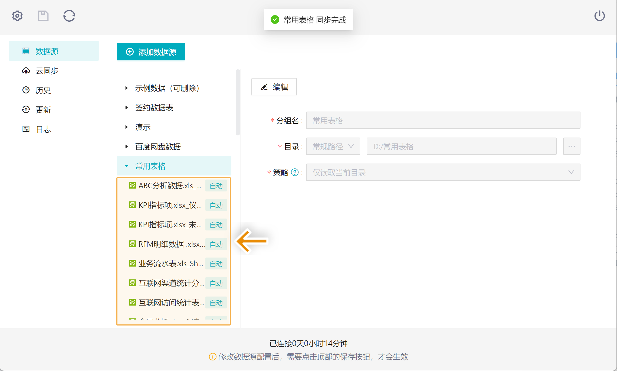Expand the 签约数据表 group

tap(126, 108)
